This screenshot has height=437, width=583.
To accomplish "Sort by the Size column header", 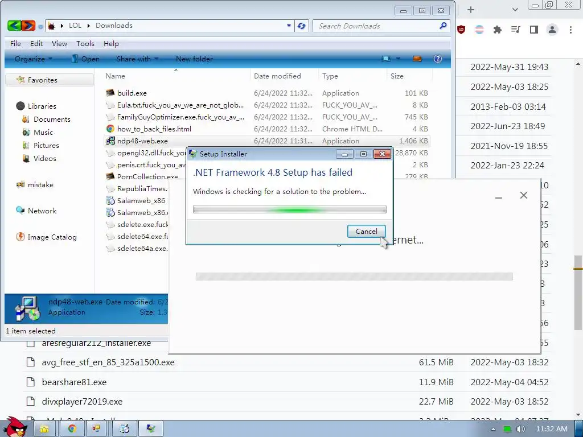I will pos(410,76).
